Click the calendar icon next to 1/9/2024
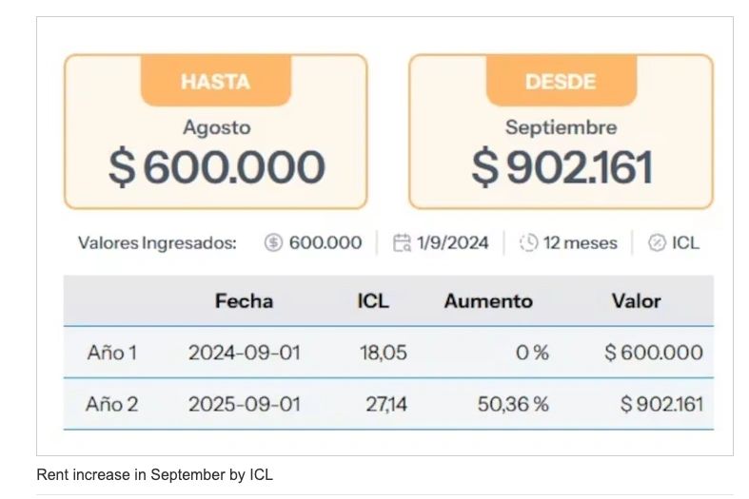Viewport: 749px width, 499px height. point(402,242)
